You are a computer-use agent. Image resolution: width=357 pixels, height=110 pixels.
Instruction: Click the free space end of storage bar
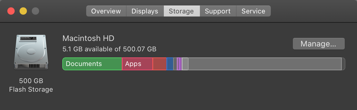point(343,64)
